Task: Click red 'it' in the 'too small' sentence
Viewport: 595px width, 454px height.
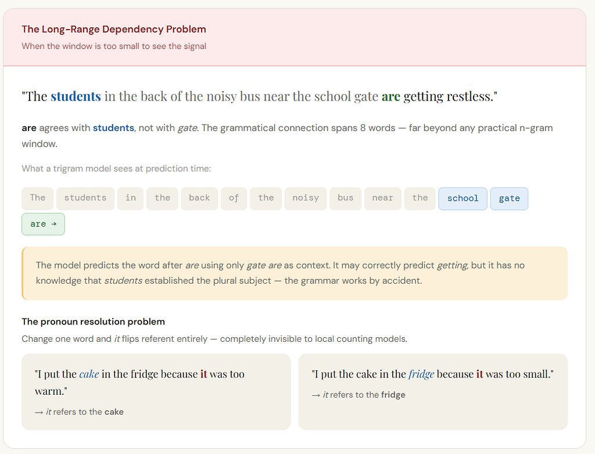Action: point(479,374)
